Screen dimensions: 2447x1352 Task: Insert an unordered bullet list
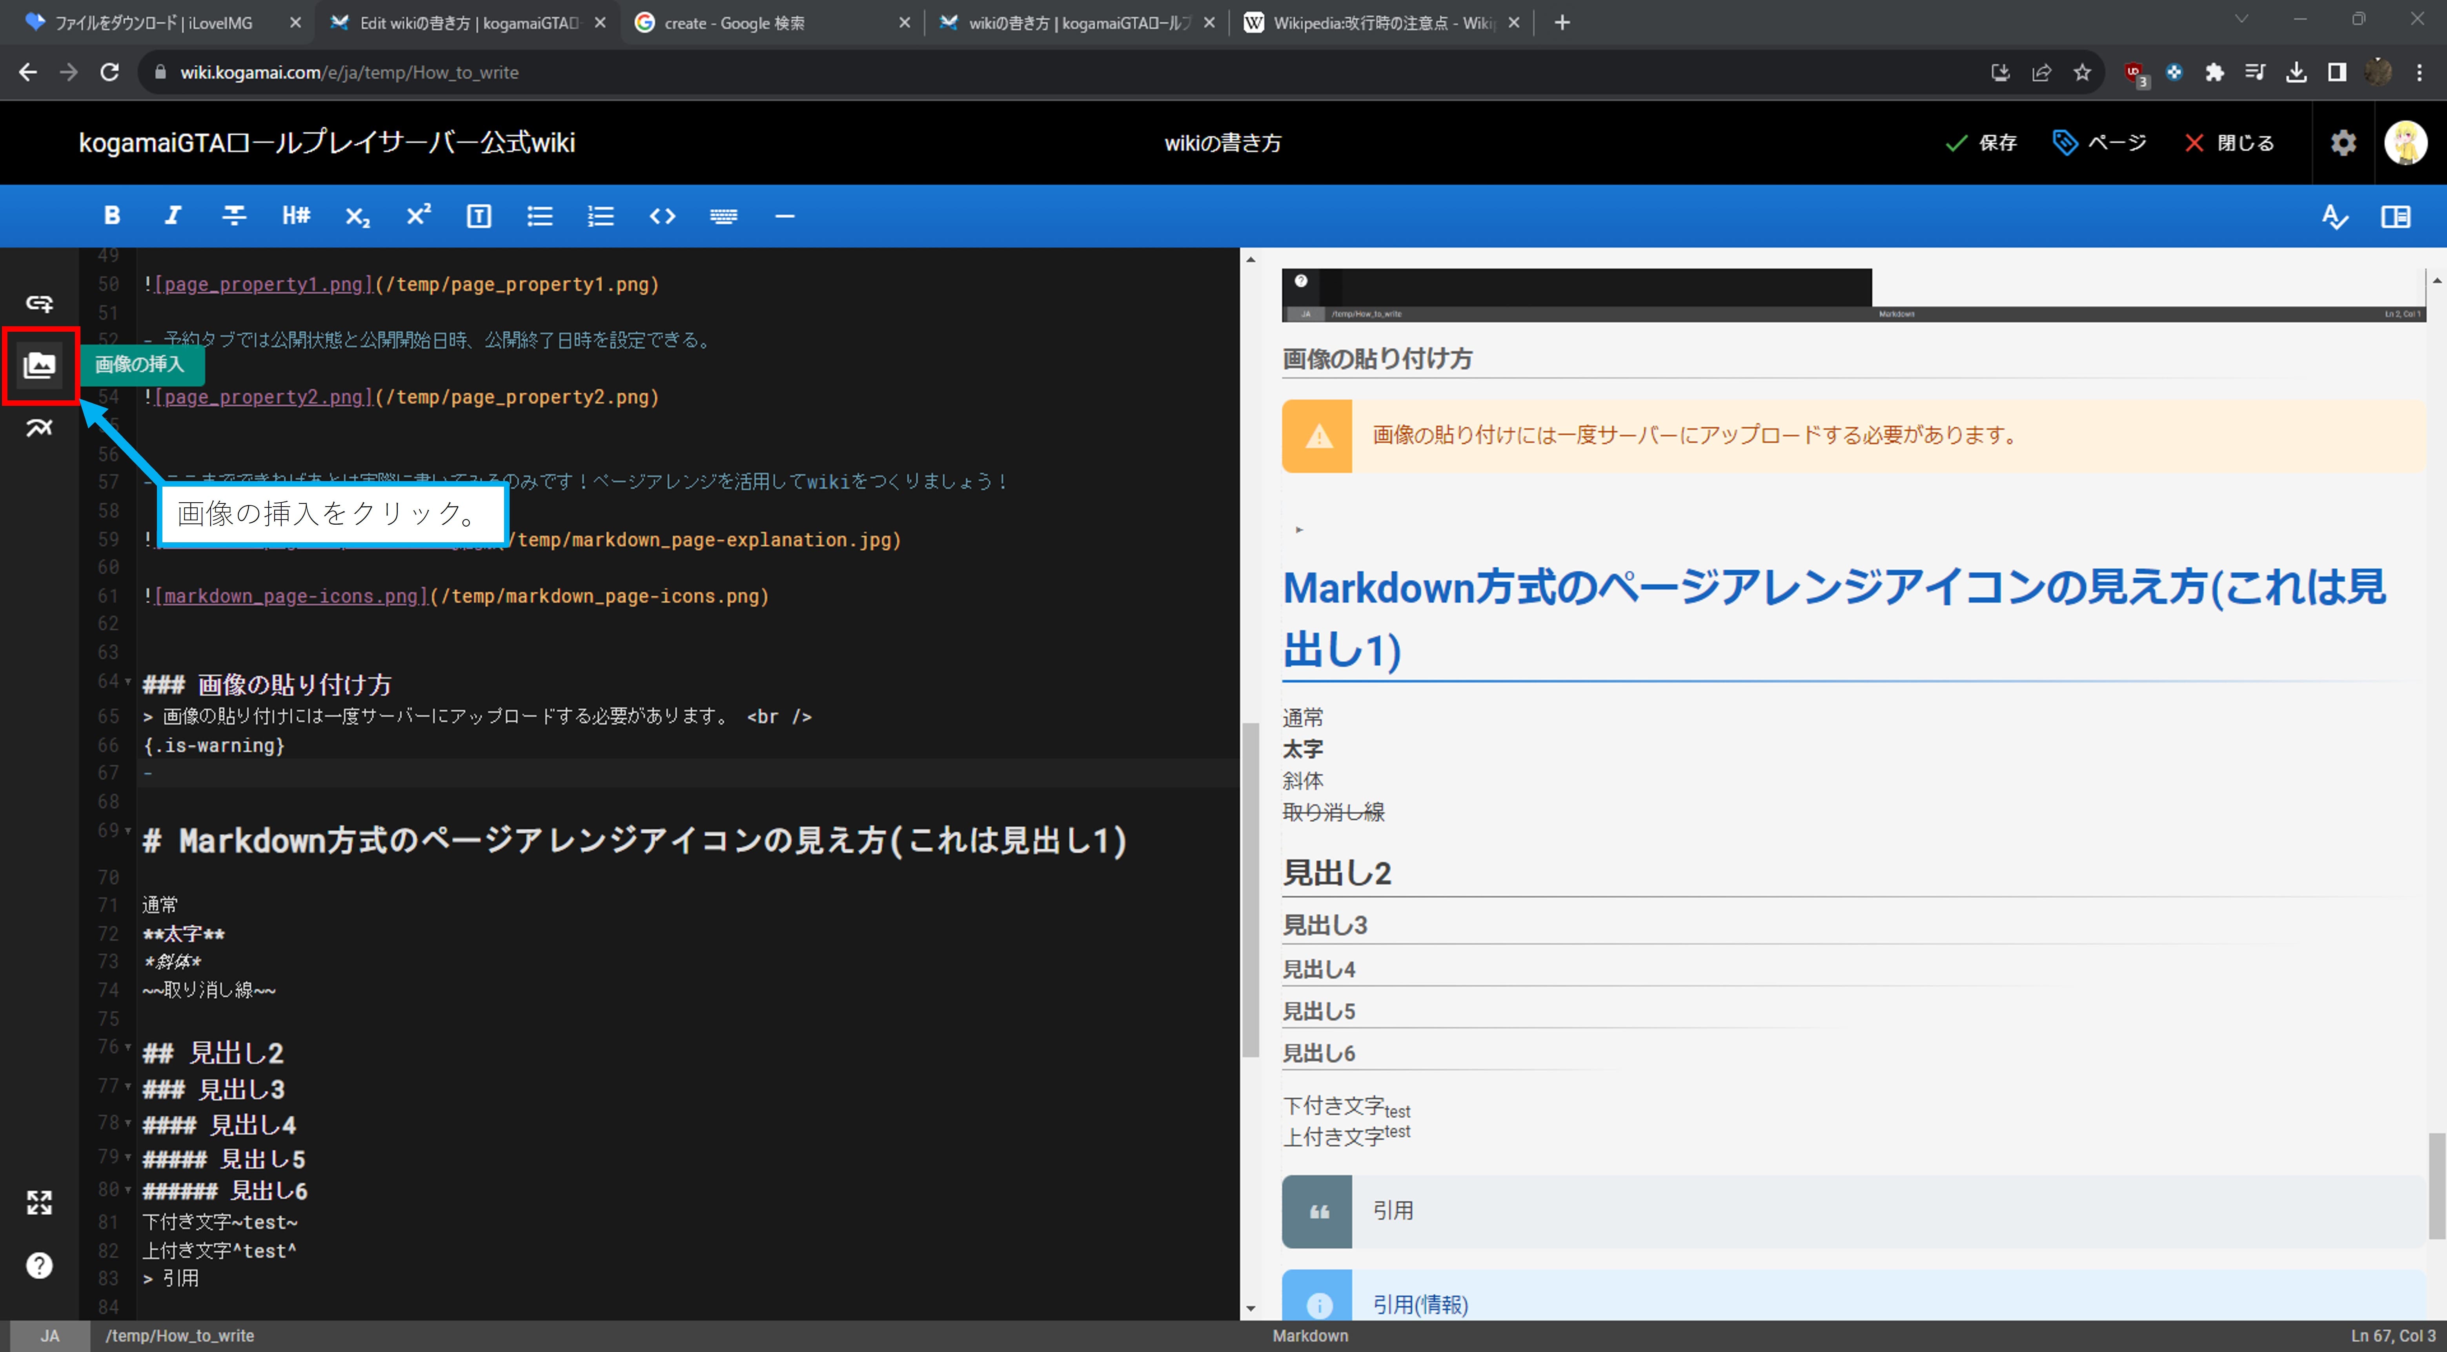click(x=539, y=216)
